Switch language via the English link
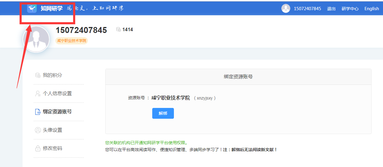This screenshot has width=383, height=167. [x=372, y=9]
